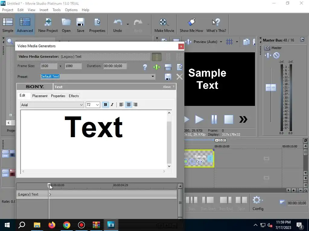The image size is (309, 231).
Task: Open media properties icon in generator dialog
Action: coord(180,67)
